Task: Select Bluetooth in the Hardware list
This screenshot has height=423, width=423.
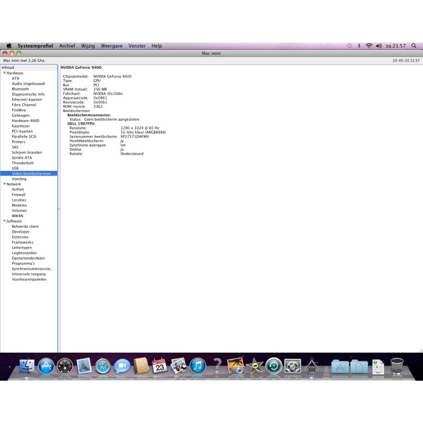Action: [20, 89]
